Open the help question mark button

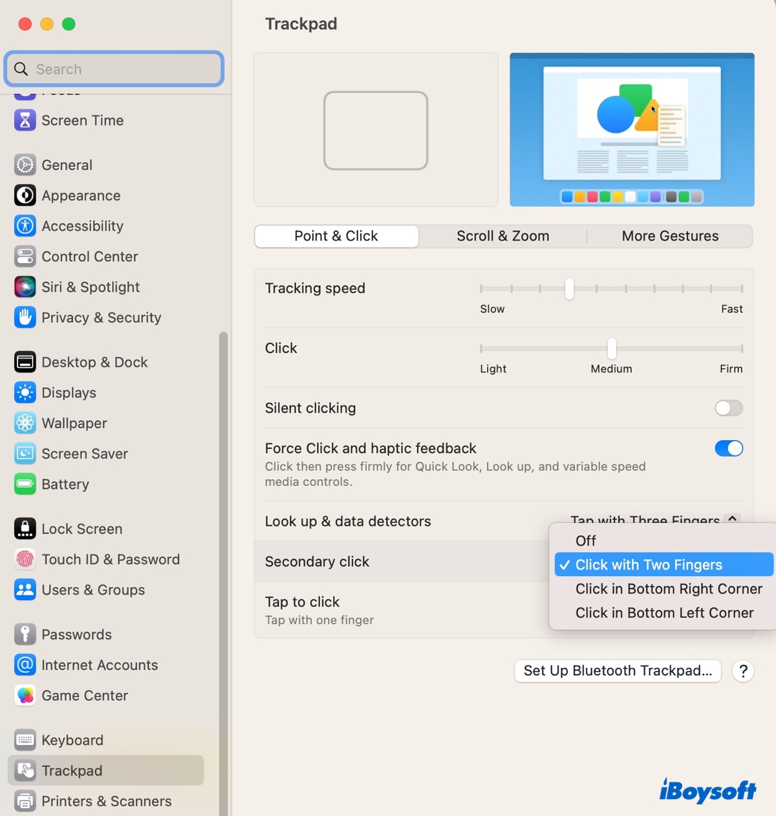[742, 671]
